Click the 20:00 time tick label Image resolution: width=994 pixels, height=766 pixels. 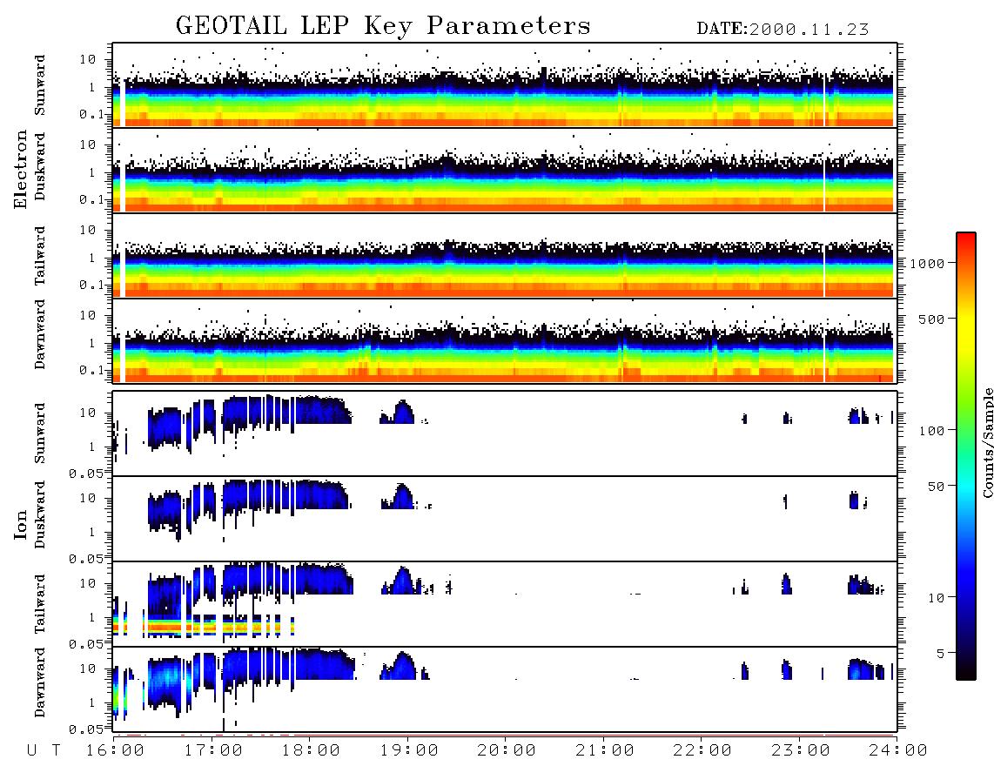coord(507,750)
